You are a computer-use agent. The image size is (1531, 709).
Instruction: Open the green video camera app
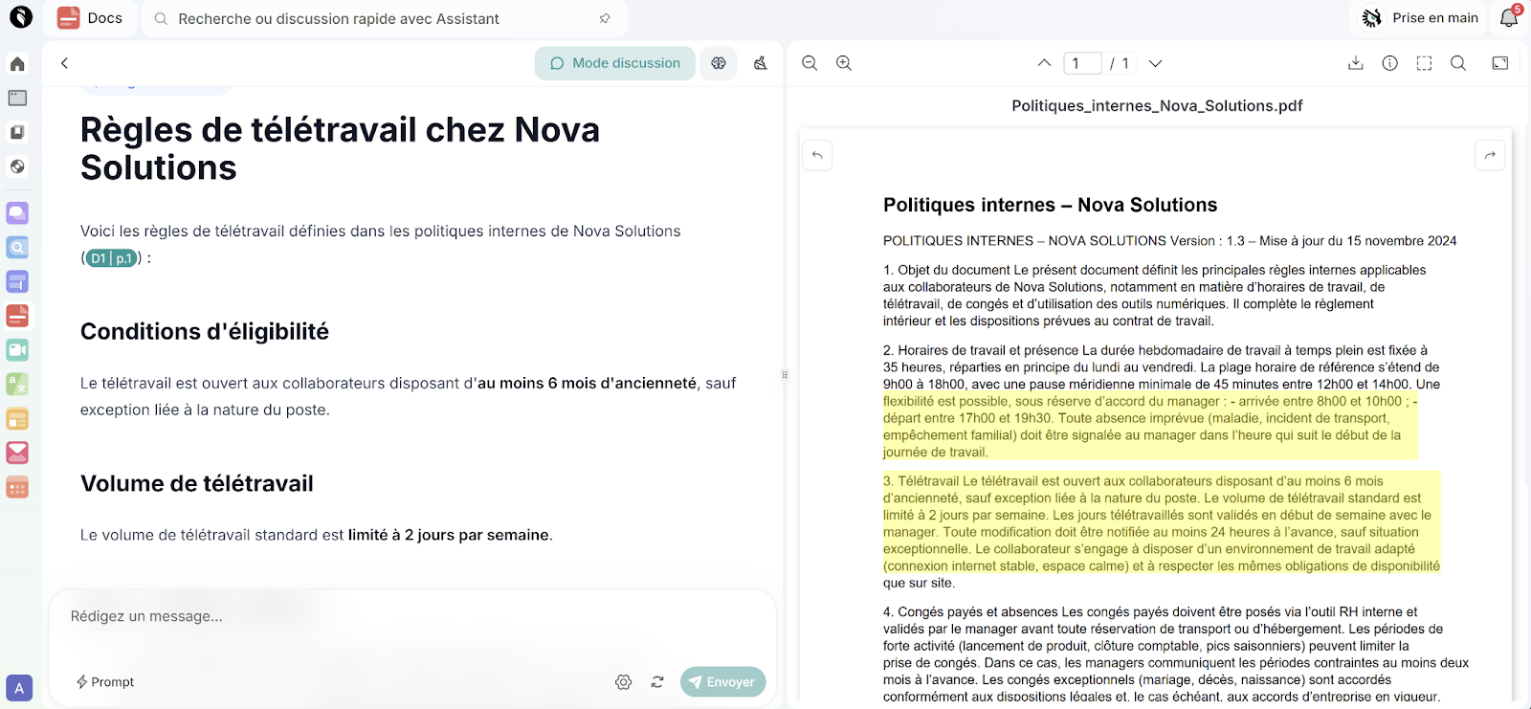click(x=17, y=350)
